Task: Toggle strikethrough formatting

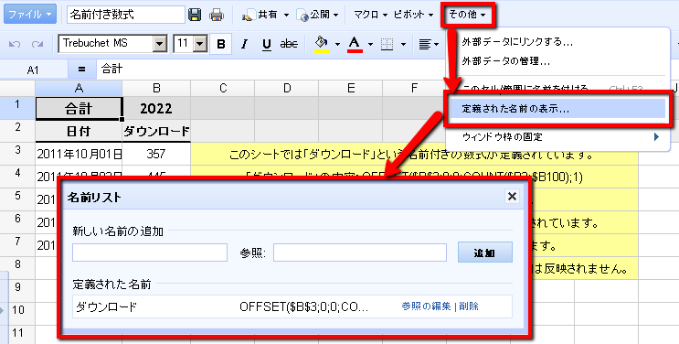Action: point(289,44)
